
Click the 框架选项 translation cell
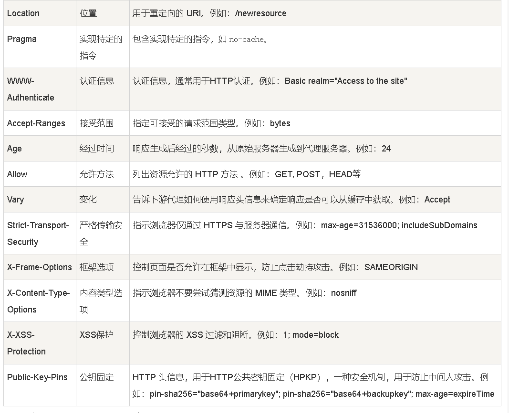pos(103,267)
